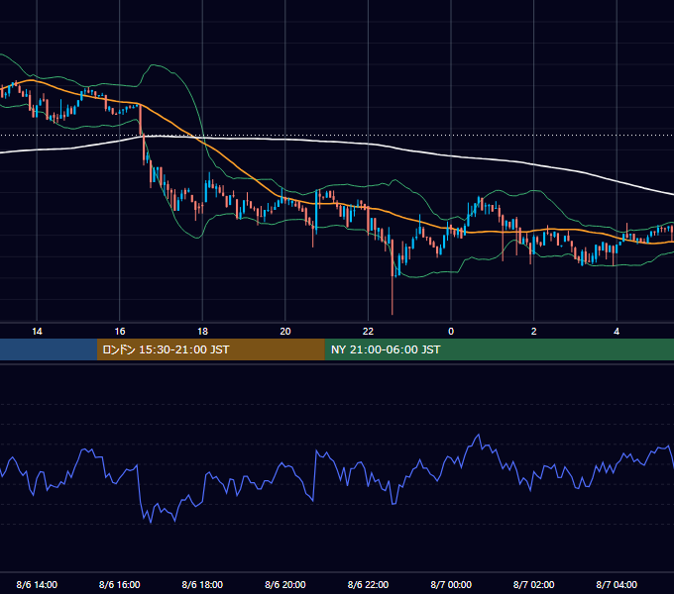This screenshot has height=594, width=674.
Task: Select the ロンドン 15:30-21:00 JST session bar
Action: click(x=210, y=349)
